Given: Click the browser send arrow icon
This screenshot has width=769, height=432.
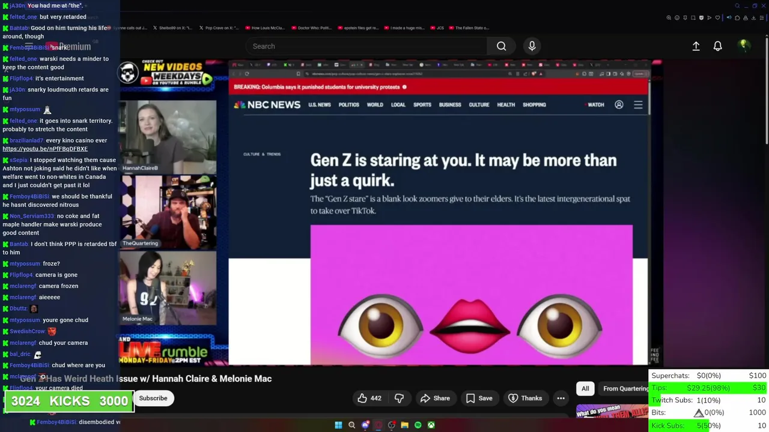Looking at the screenshot, I should [x=709, y=18].
